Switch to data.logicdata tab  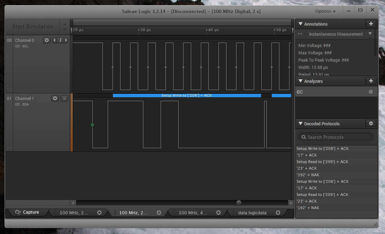257,213
